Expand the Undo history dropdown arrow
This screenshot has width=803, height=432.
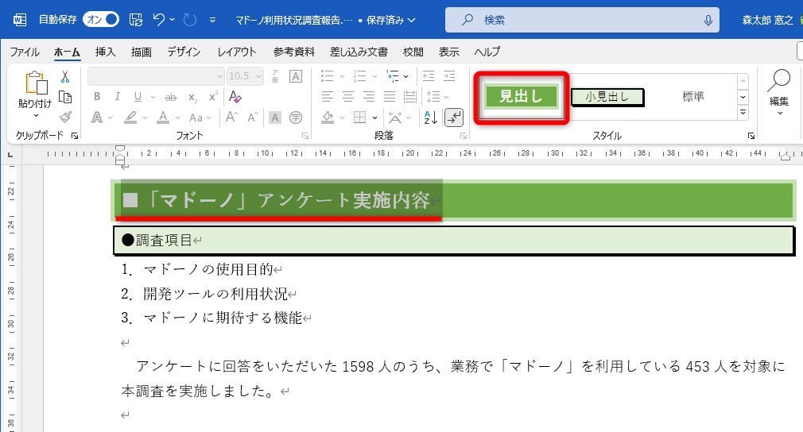click(x=172, y=19)
